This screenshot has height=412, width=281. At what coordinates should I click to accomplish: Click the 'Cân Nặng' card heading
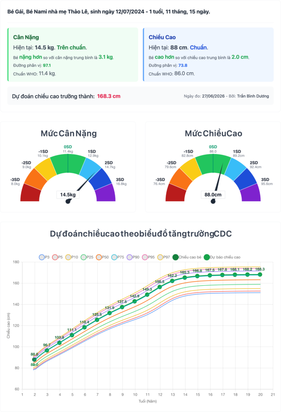click(x=26, y=37)
